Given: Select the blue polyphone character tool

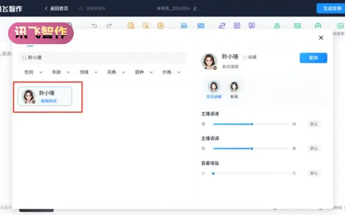Looking at the screenshot, I should pos(184,26).
